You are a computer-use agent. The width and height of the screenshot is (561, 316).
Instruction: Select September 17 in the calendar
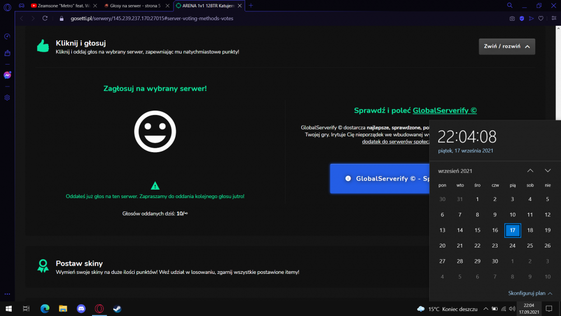pos(512,230)
